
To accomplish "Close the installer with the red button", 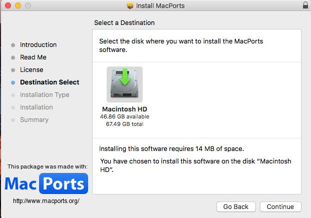I will [x=8, y=5].
